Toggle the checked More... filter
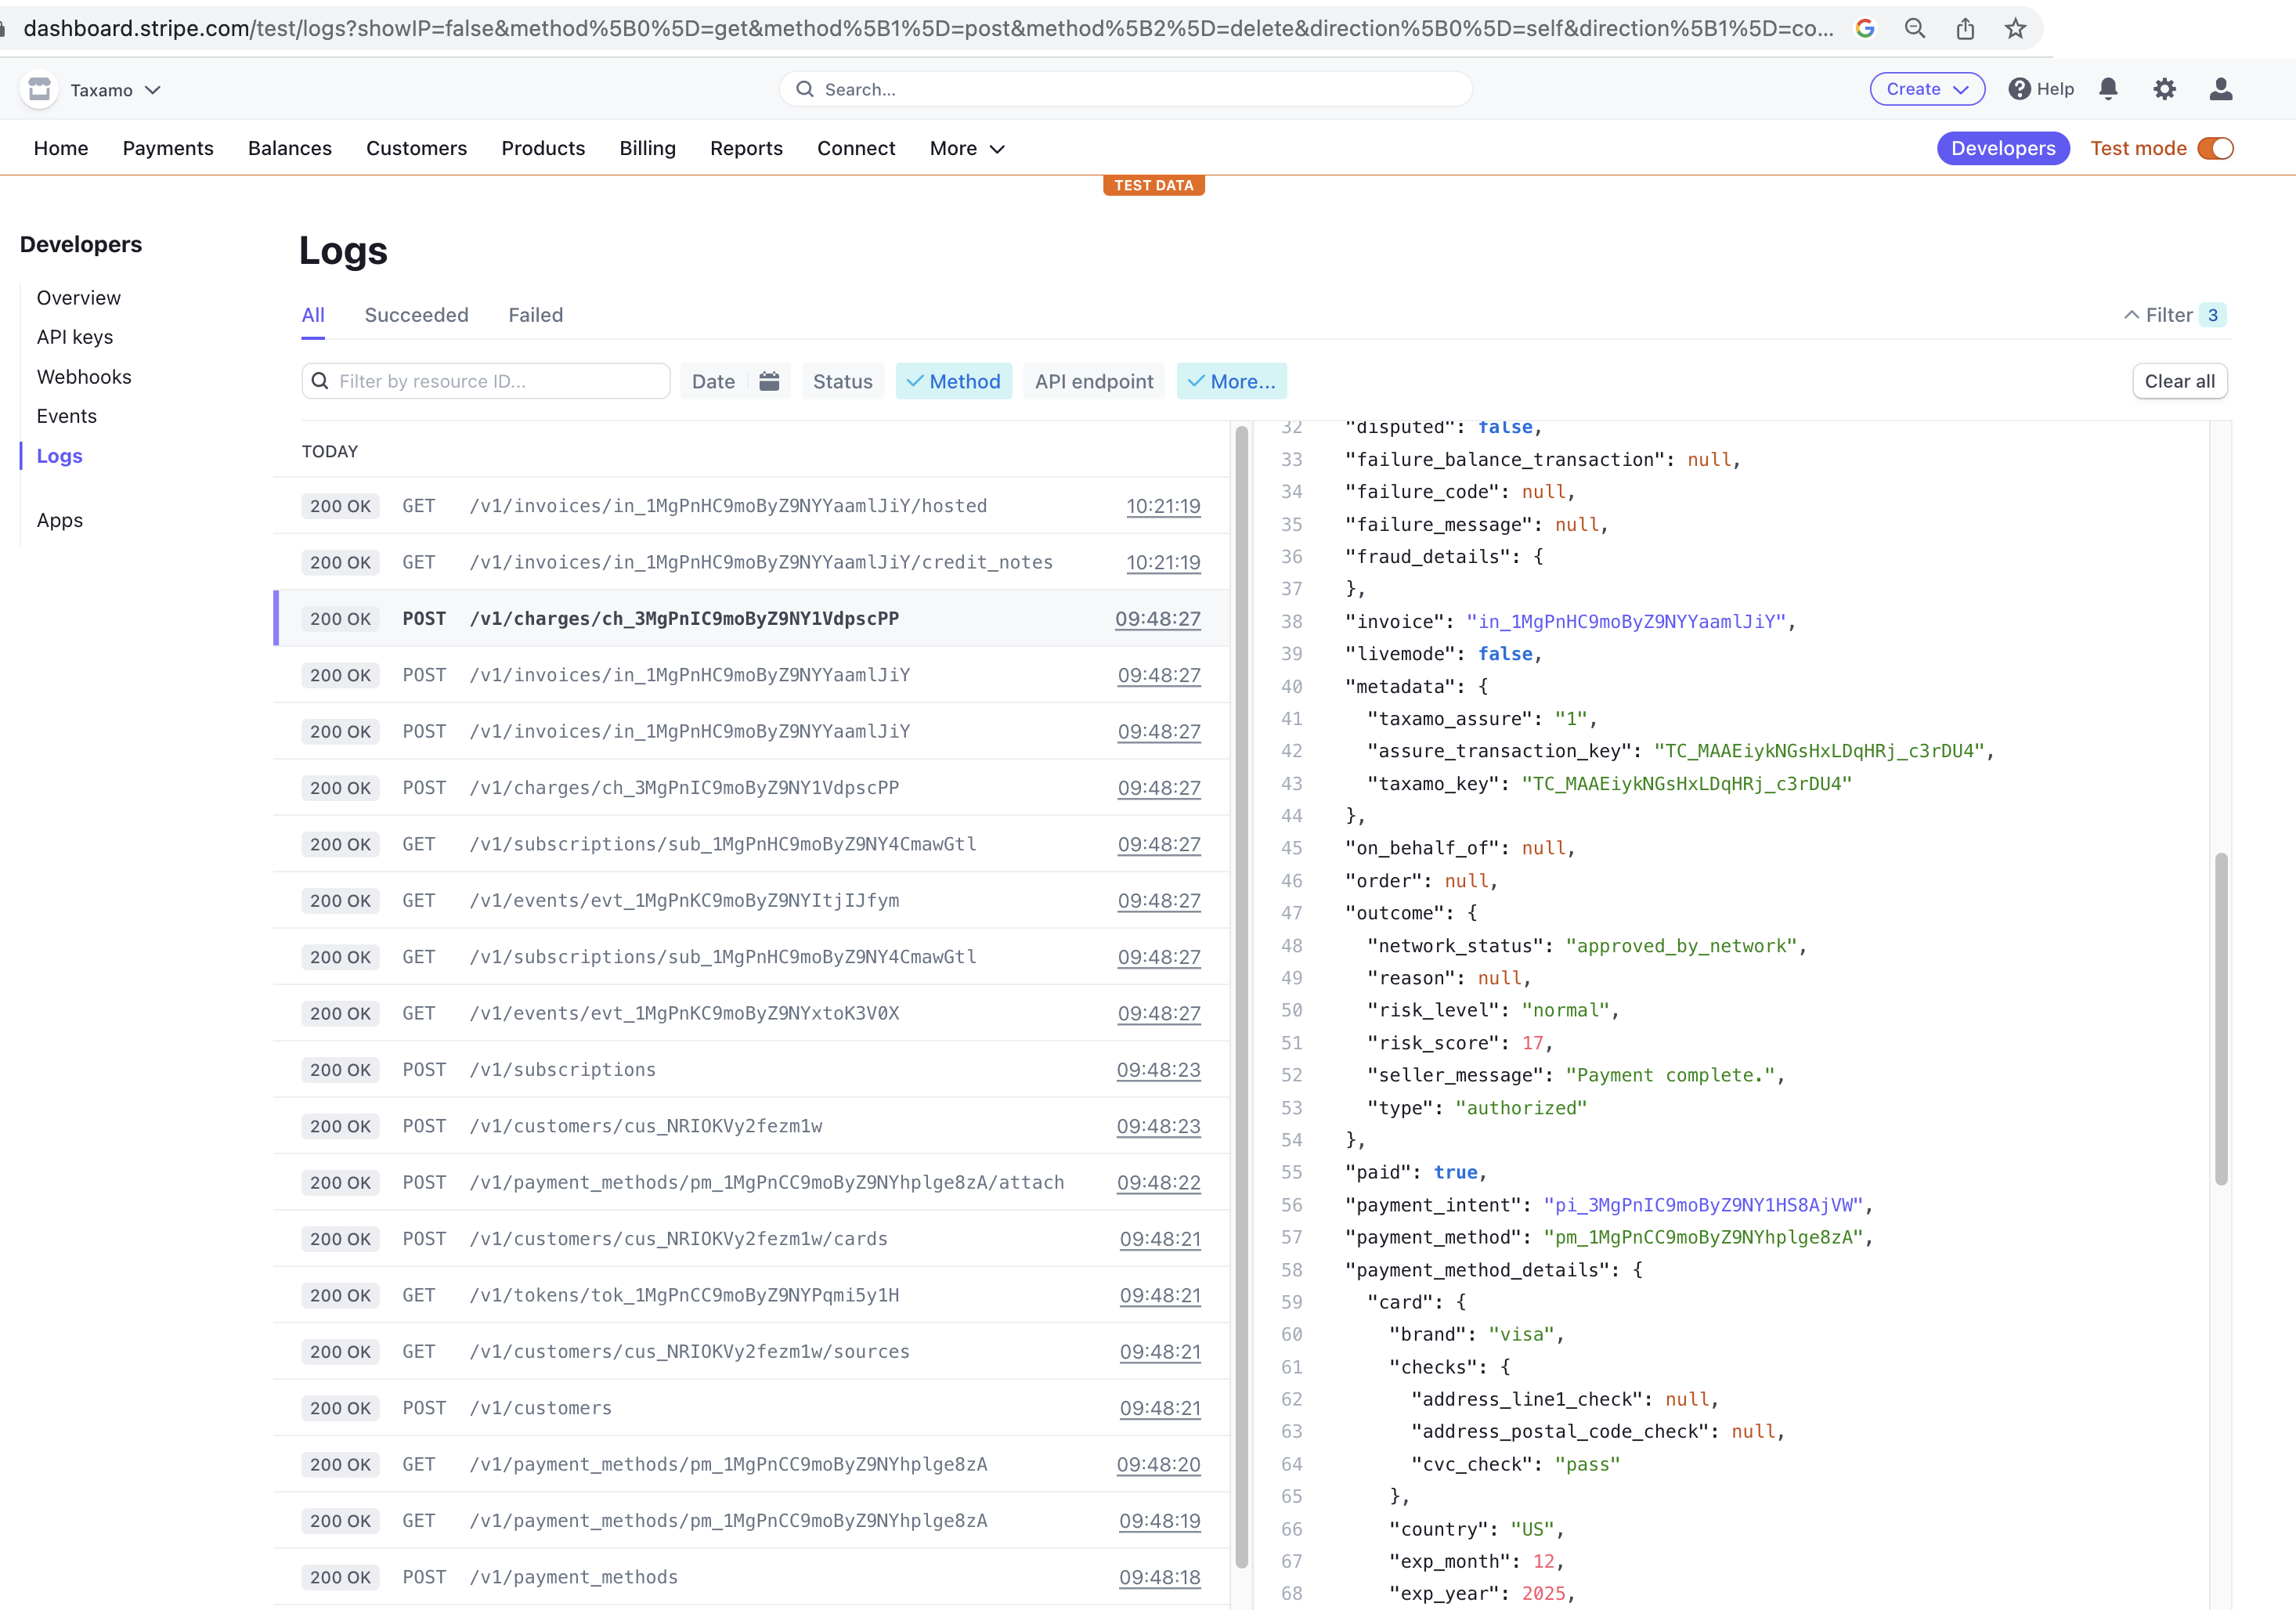Image resolution: width=2296 pixels, height=1610 pixels. tap(1231, 381)
